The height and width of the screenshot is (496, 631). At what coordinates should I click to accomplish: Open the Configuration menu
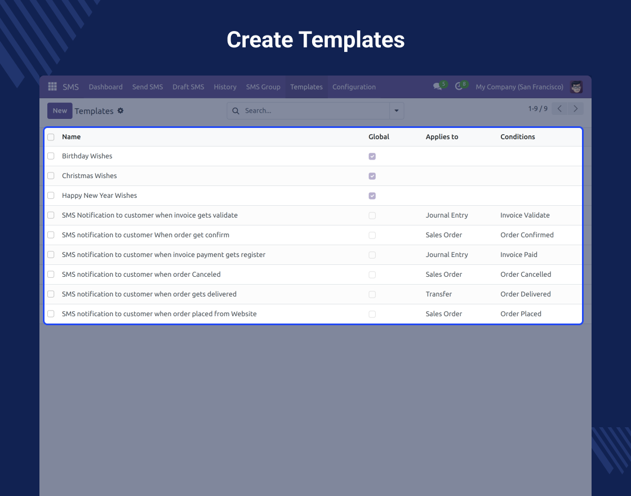[x=354, y=87]
